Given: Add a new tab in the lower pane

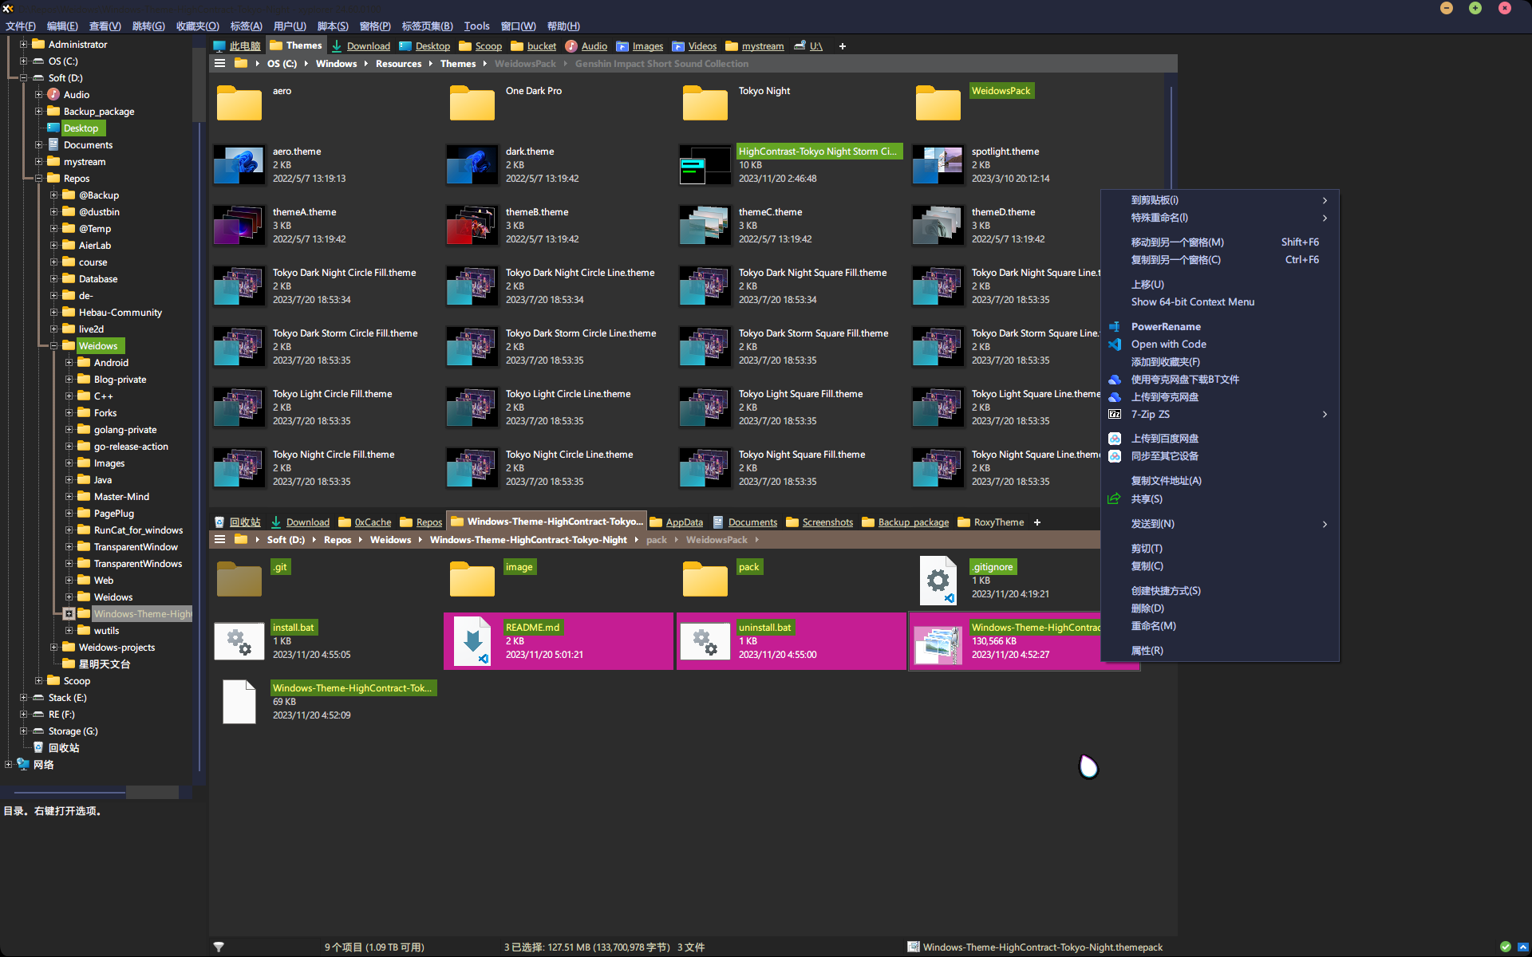Looking at the screenshot, I should pyautogui.click(x=1037, y=522).
